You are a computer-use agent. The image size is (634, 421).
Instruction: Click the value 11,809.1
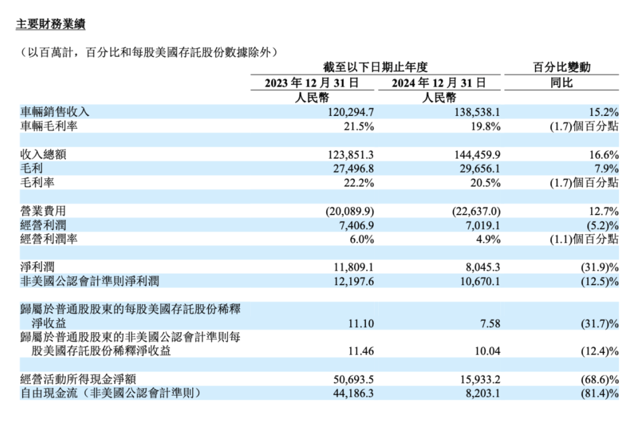[x=354, y=268]
